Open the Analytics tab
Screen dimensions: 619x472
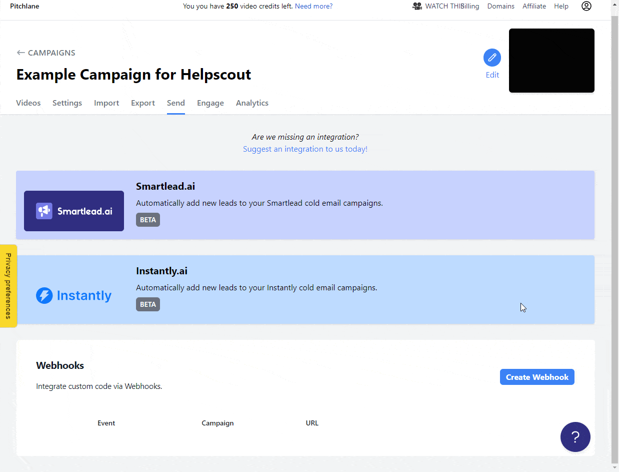coord(252,103)
